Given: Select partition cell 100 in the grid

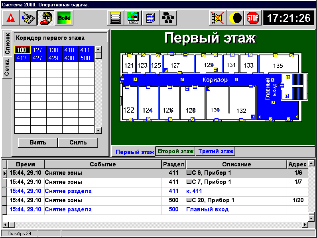Looking at the screenshot, I should click(22, 50).
